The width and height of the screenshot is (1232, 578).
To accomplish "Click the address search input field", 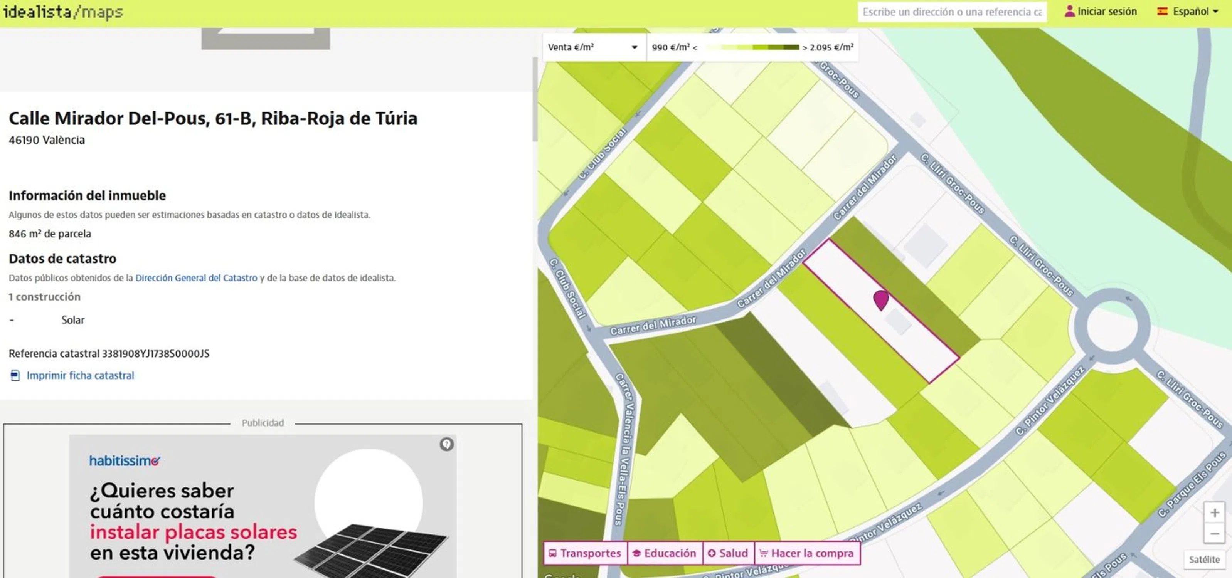I will (x=951, y=12).
